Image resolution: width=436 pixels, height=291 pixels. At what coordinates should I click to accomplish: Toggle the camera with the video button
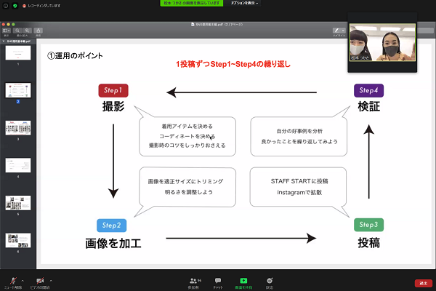(41, 279)
